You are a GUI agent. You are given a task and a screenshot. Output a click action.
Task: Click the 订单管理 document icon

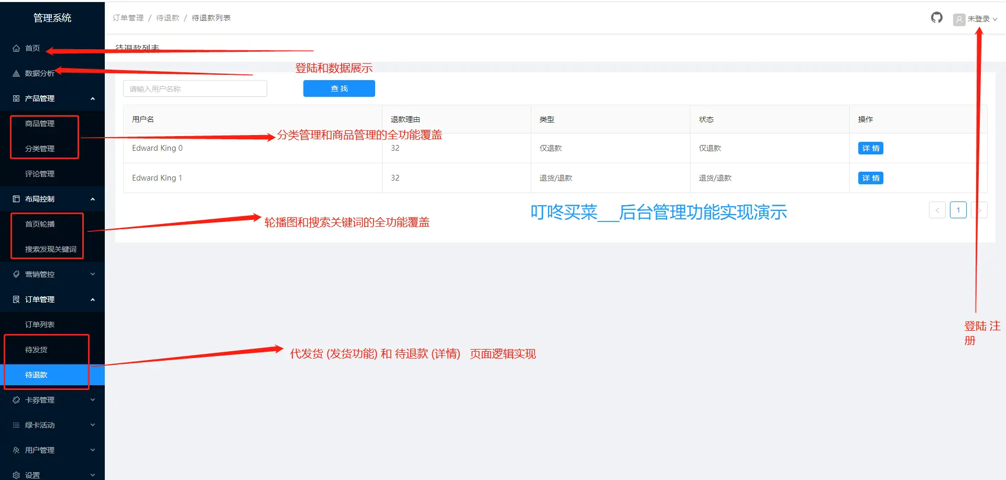tap(16, 299)
